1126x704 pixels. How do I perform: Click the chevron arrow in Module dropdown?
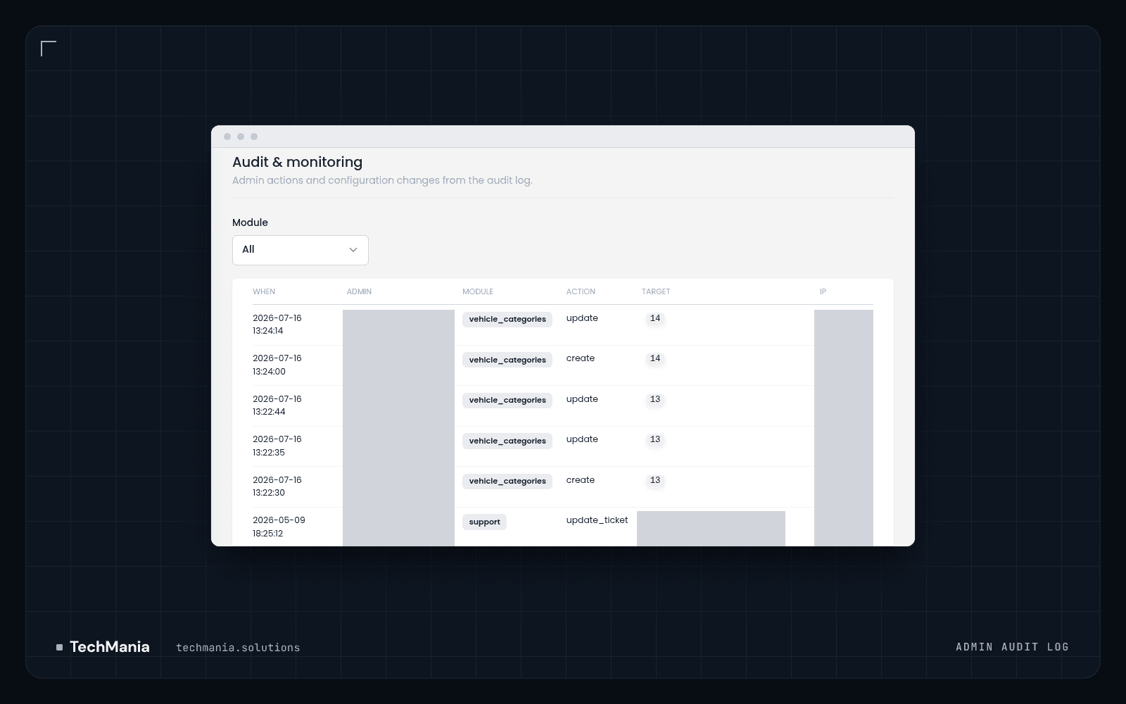point(353,250)
